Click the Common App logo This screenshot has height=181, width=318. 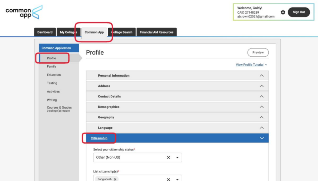[24, 12]
